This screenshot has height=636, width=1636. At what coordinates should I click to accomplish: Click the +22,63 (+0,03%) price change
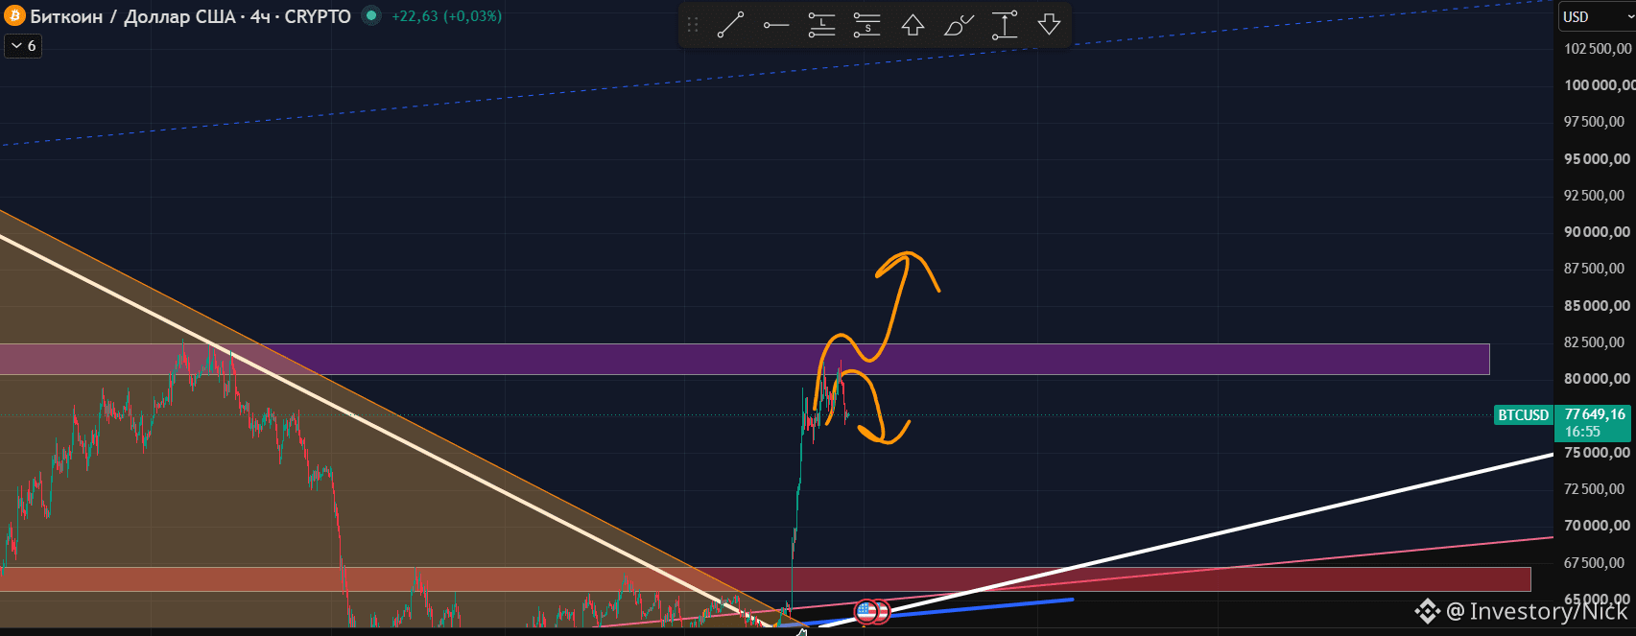point(446,16)
